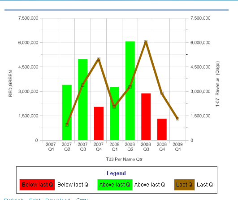Click the line peak marker at 2007 Q4

point(99,59)
